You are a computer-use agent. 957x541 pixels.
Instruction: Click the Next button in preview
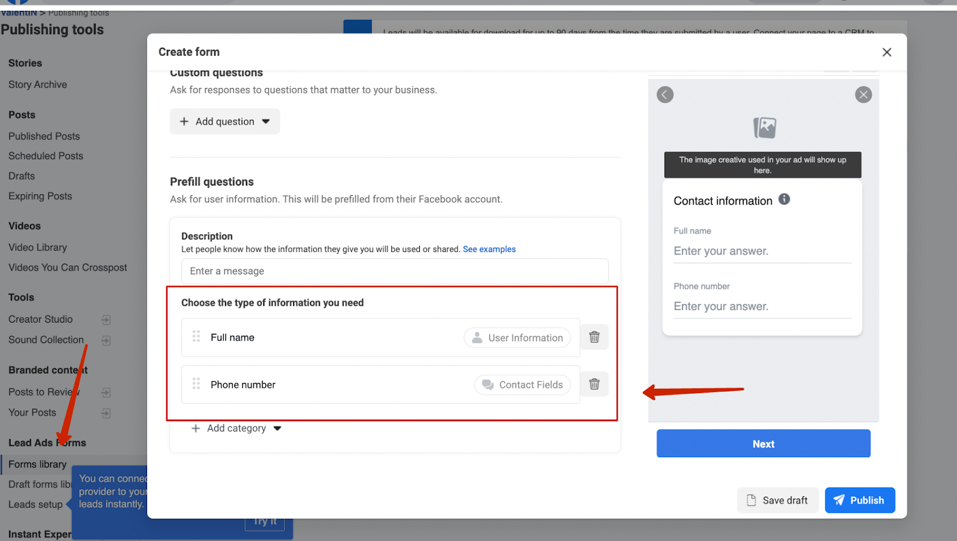763,443
